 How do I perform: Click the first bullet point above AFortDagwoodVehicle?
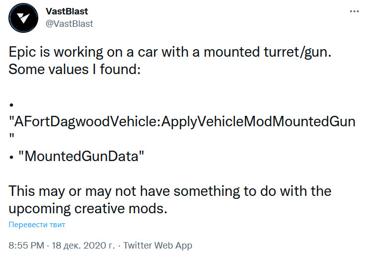coord(10,105)
